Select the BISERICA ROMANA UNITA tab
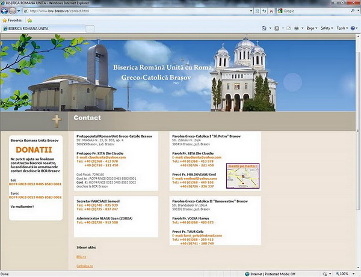The width and height of the screenshot is (361, 277). coord(27,28)
